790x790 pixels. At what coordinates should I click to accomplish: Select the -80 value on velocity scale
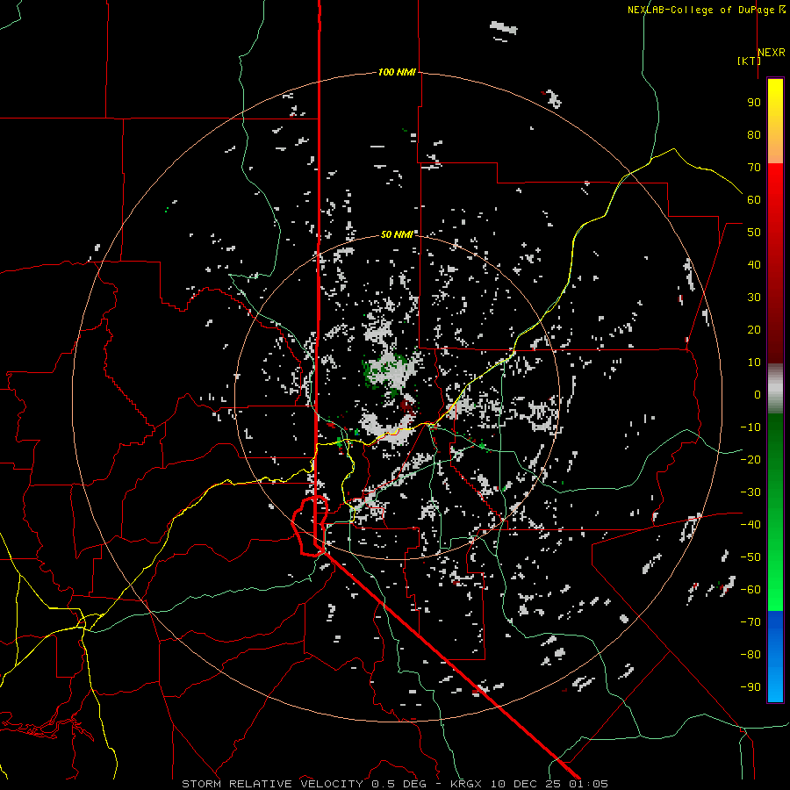click(750, 655)
